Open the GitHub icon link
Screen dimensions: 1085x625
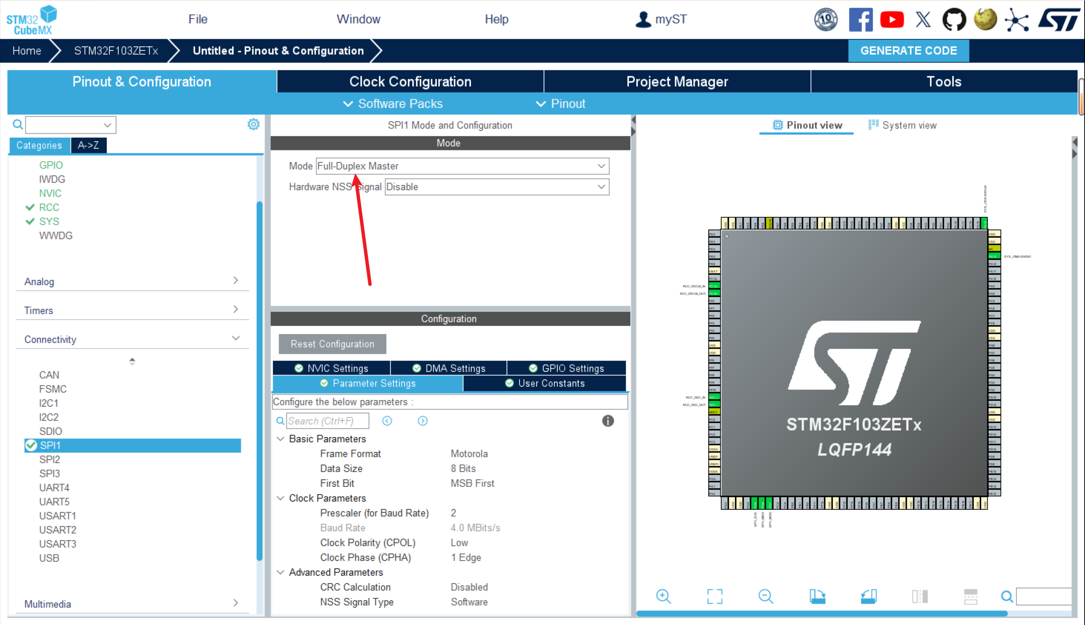click(x=954, y=20)
